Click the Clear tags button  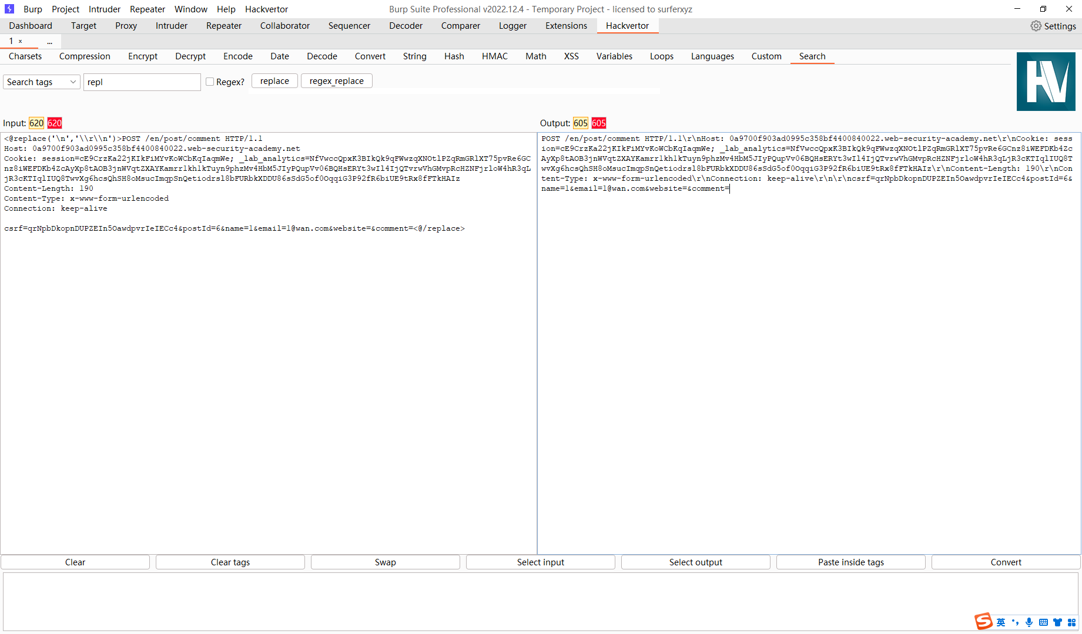coord(230,562)
